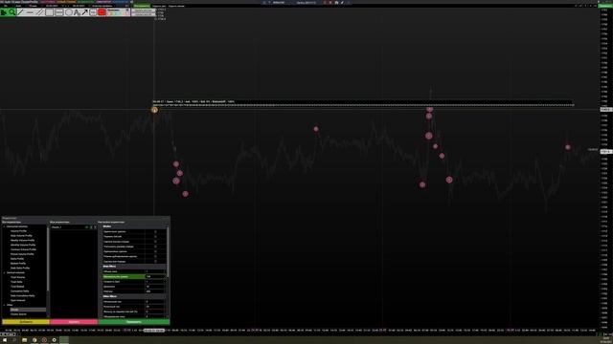
Task: Open Chrome from the taskbar
Action: (34, 340)
